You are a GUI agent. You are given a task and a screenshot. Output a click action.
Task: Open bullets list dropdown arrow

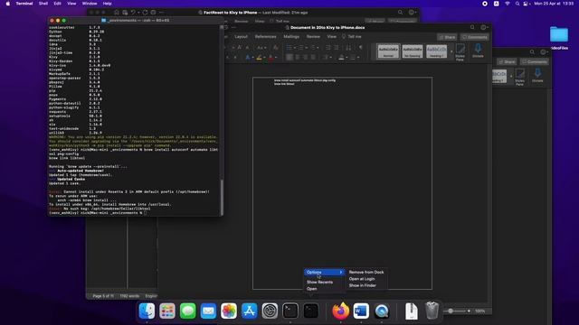[295, 48]
